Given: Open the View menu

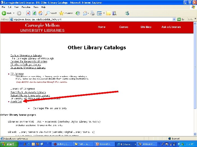Looking at the screenshot, I should click(16, 7).
